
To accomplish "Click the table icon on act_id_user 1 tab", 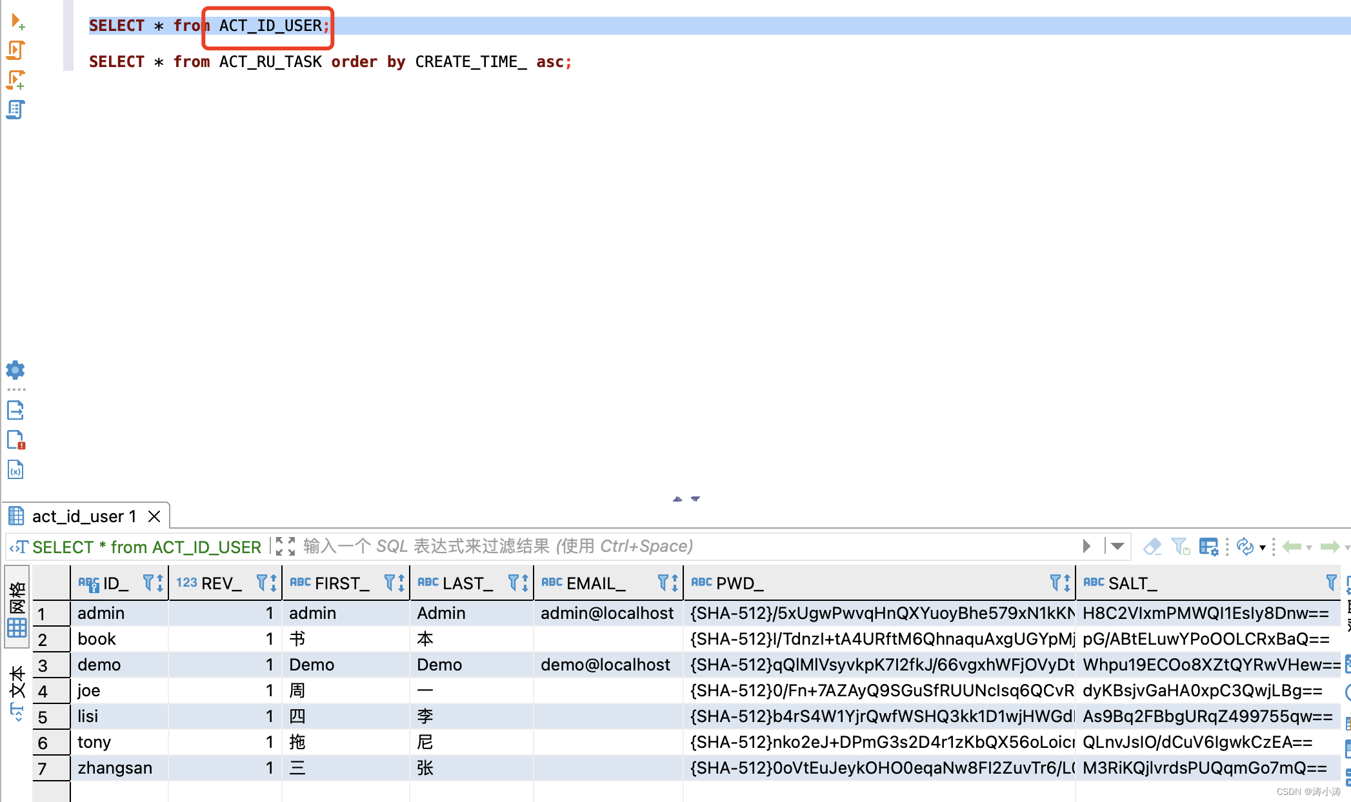I will click(16, 516).
